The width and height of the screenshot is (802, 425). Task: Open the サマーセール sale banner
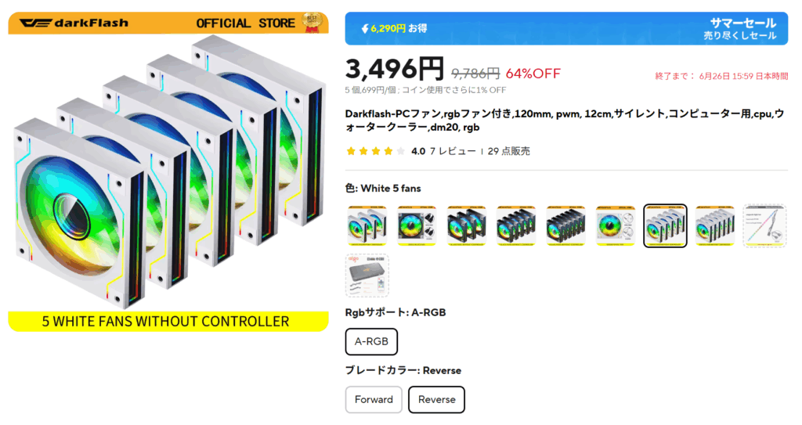pos(566,29)
